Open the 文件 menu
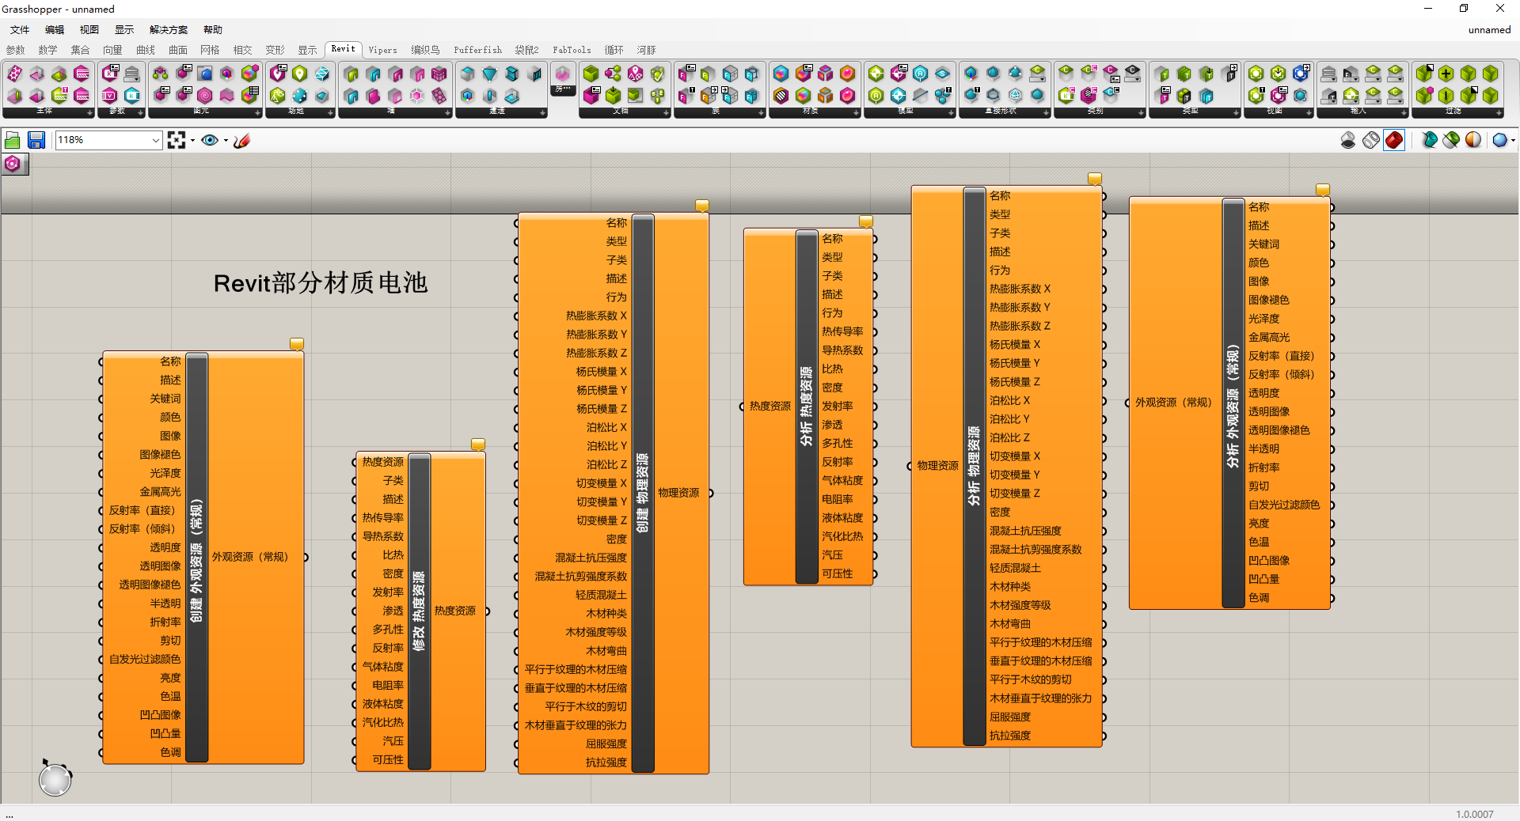The width and height of the screenshot is (1520, 821). click(x=20, y=30)
